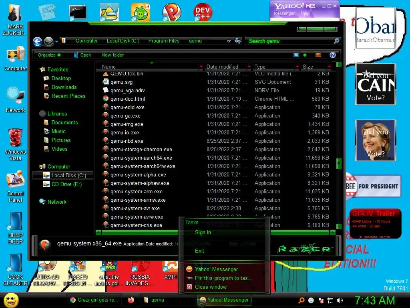
Task: Click the Open toolbar button
Action: click(x=82, y=55)
